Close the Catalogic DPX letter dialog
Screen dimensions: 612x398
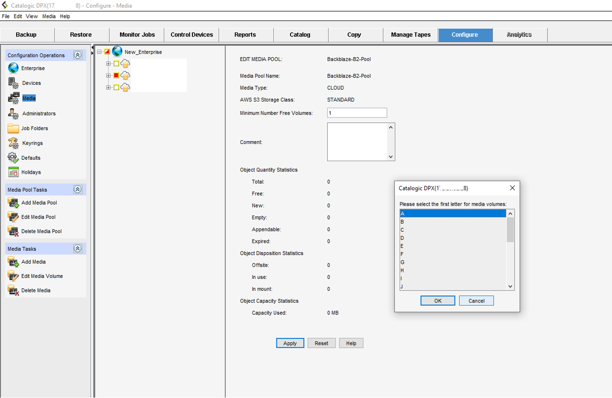click(x=512, y=188)
